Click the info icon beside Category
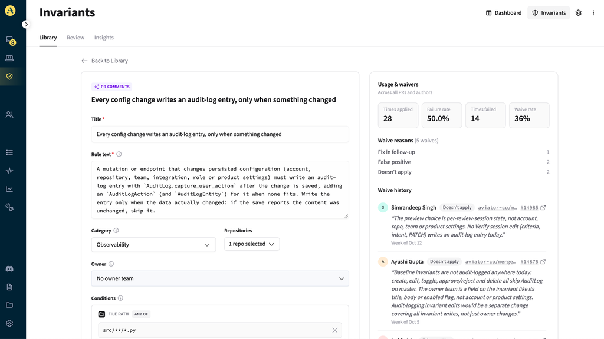Screen dimensions: 604x339 [116, 231]
